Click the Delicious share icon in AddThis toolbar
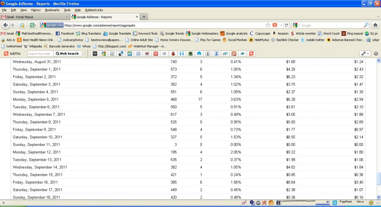Image resolution: width=381 pixels, height=207 pixels. (120, 54)
